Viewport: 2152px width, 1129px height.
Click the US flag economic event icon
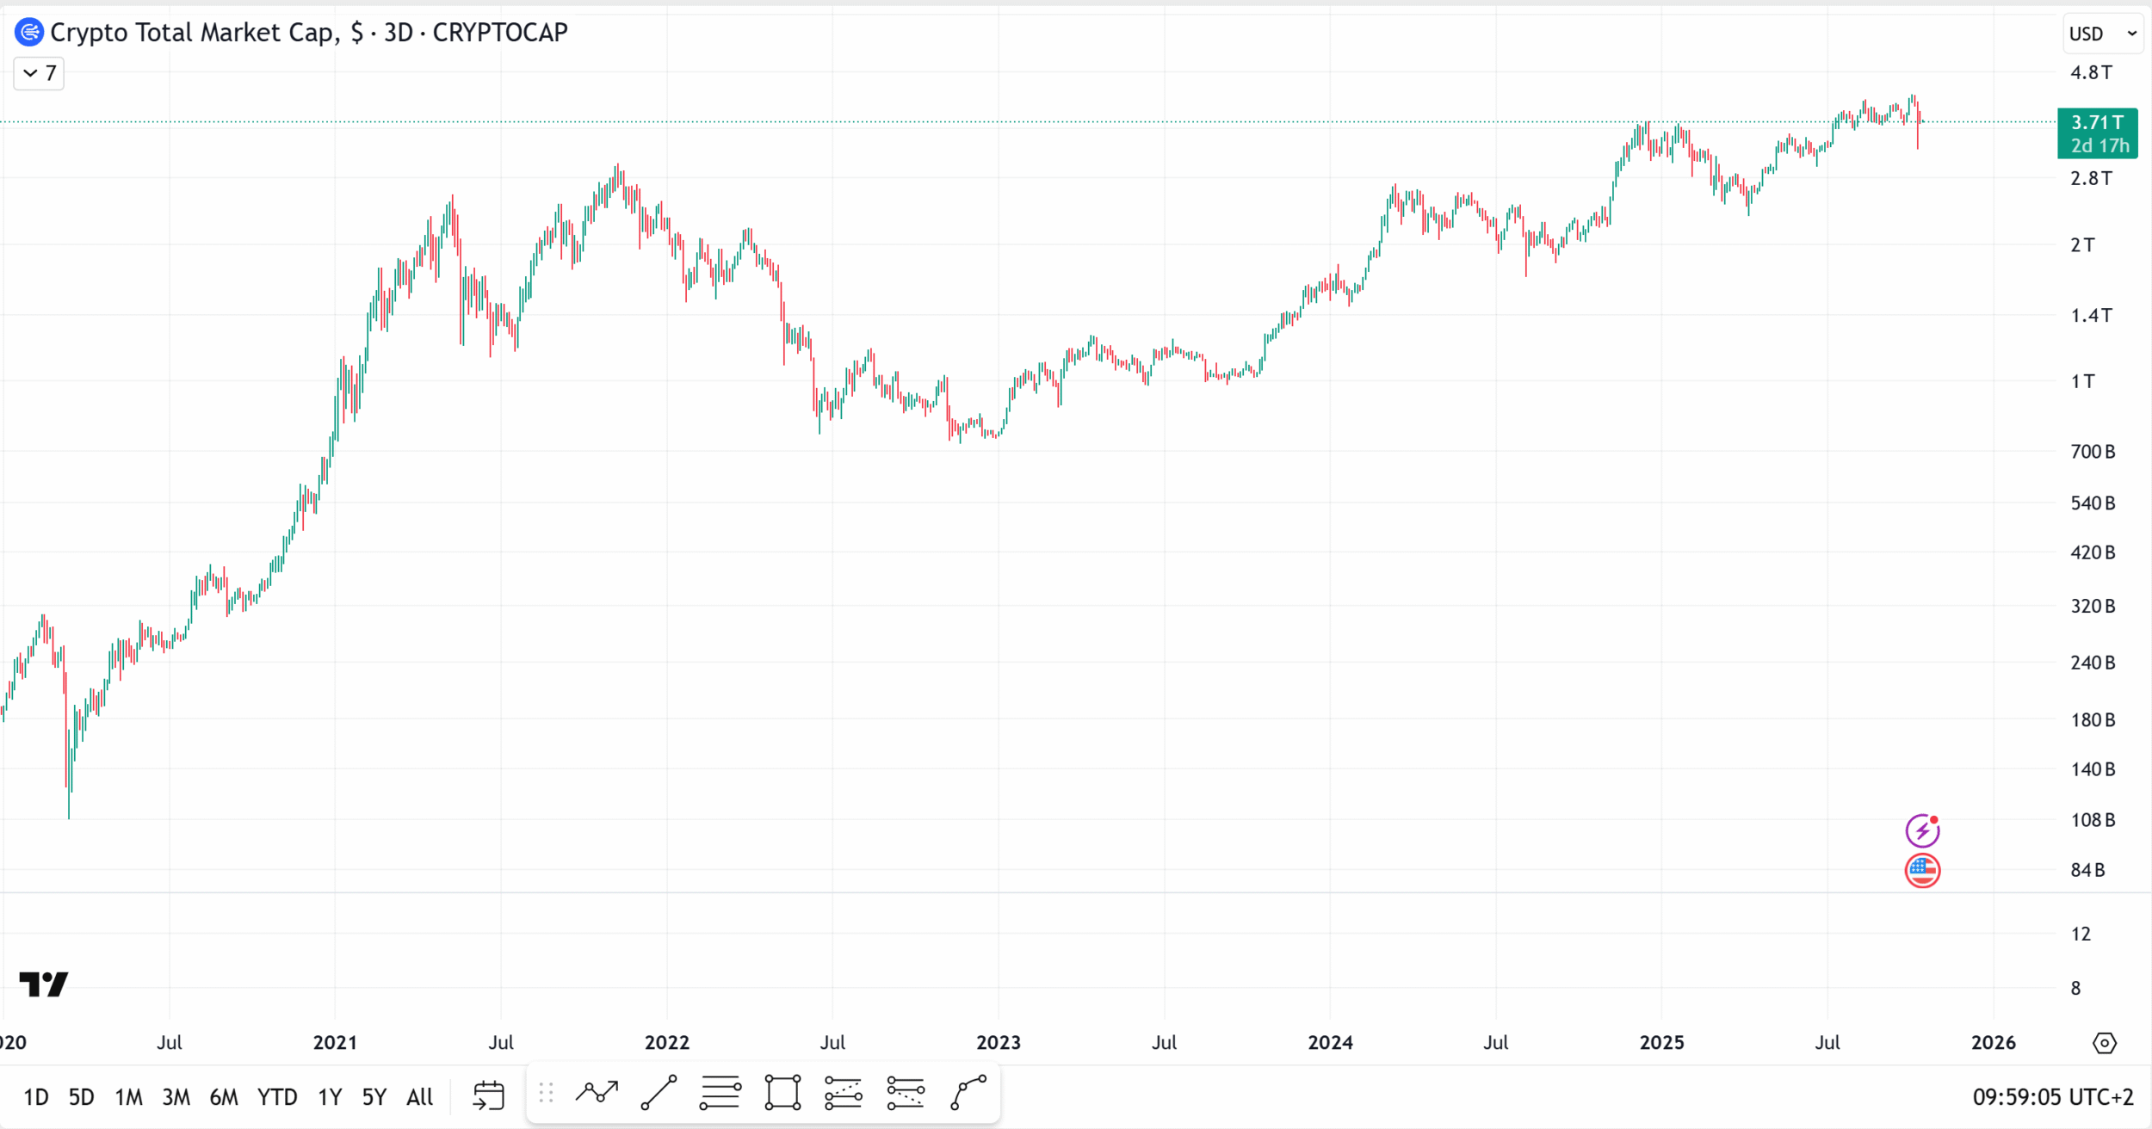point(1922,871)
